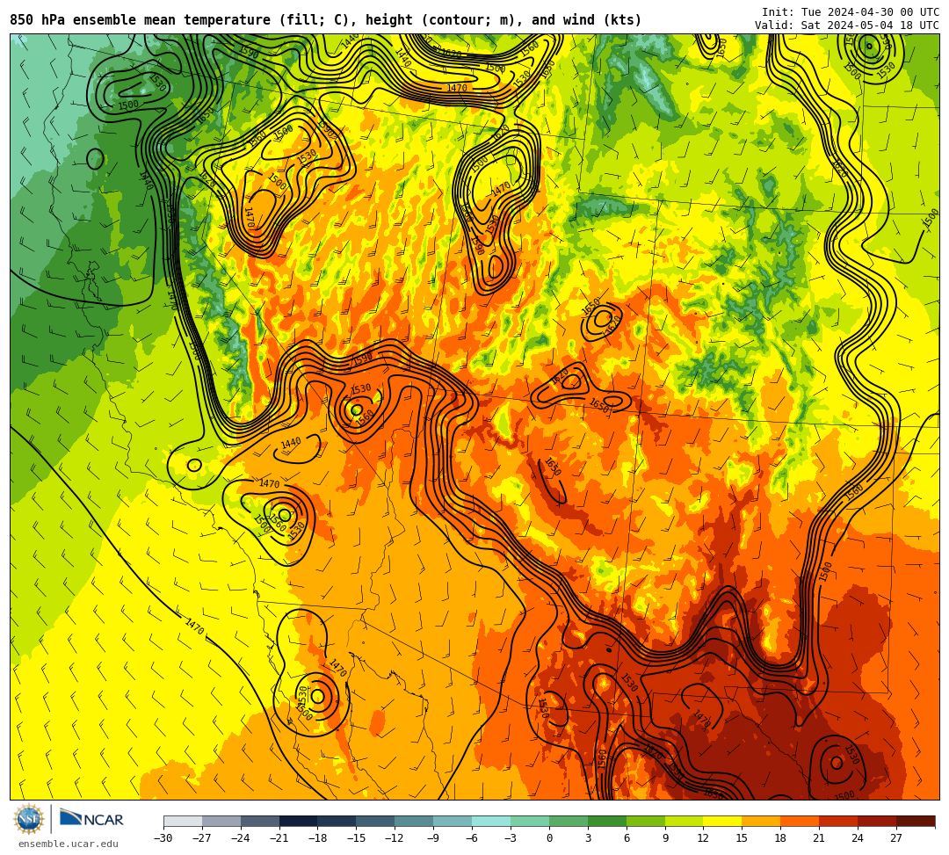Pick the yellow color bar segment from 12 to 15
This screenshot has height=855, width=949.
pyautogui.click(x=723, y=821)
